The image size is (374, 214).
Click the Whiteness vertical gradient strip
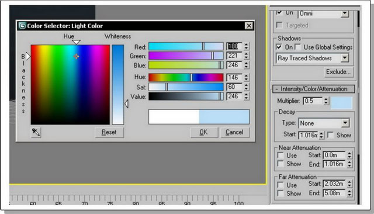[x=118, y=84]
